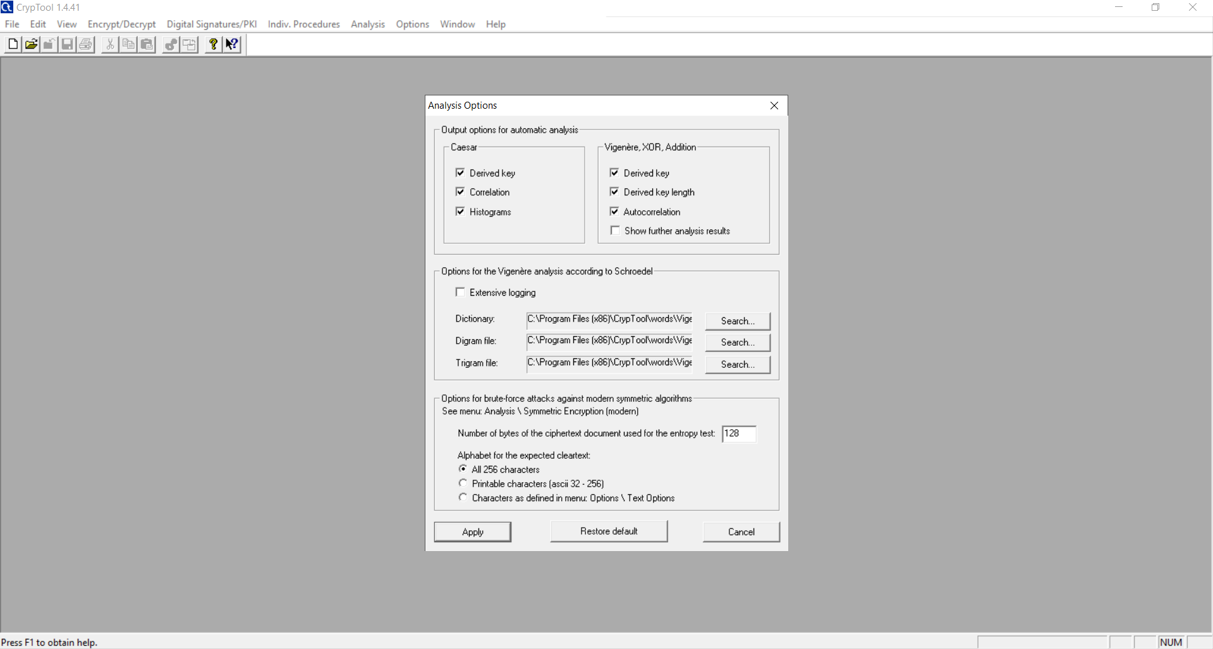Screen dimensions: 1213x649
Task: Open the Edit menu
Action: 38,24
